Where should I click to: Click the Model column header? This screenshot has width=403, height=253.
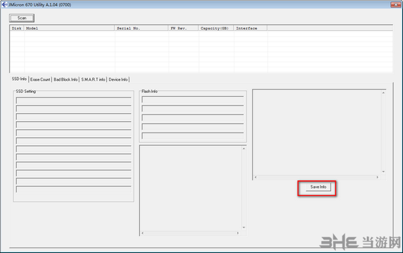69,28
